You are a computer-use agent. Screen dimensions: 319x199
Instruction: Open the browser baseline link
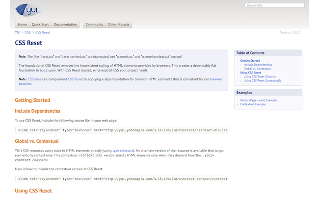tap(216, 79)
